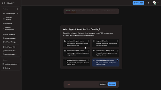
Task: Click the token icon beside GoldToken-A01
Action: (4, 47)
